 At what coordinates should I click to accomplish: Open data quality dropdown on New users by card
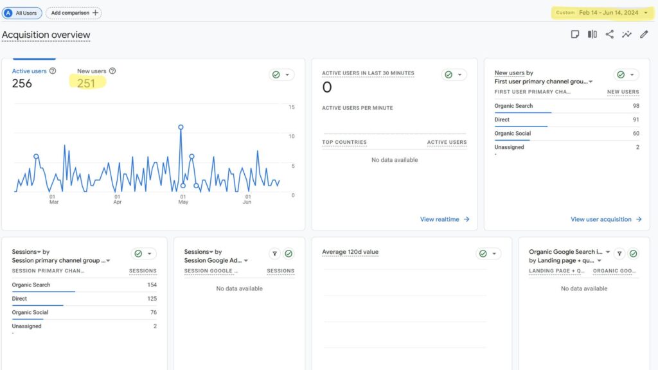[626, 75]
